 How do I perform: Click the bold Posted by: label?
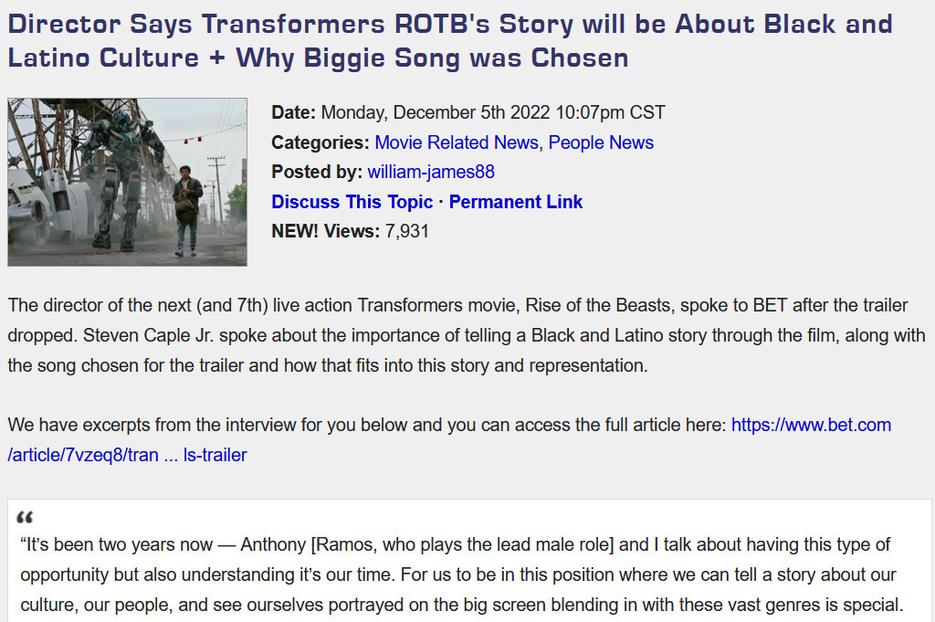coord(317,172)
